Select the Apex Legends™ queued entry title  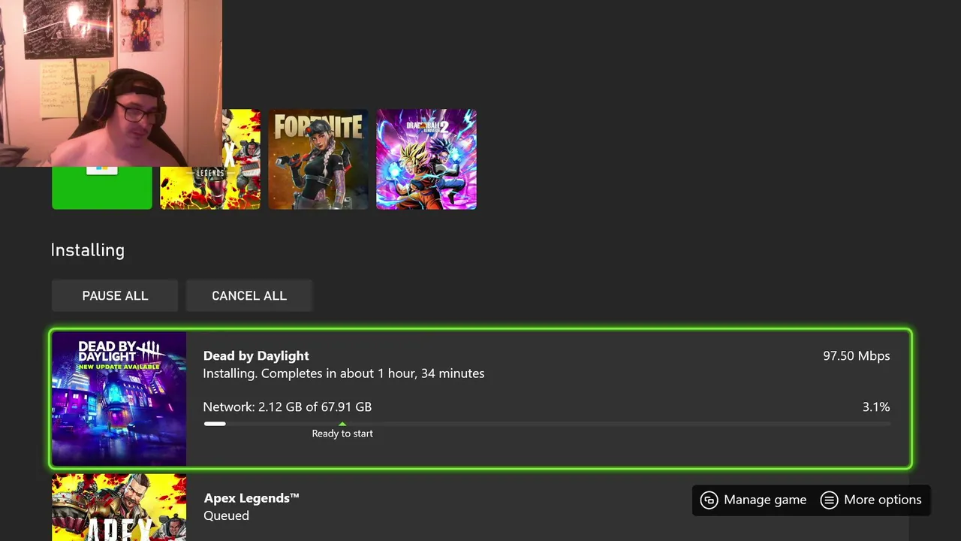coord(252,497)
